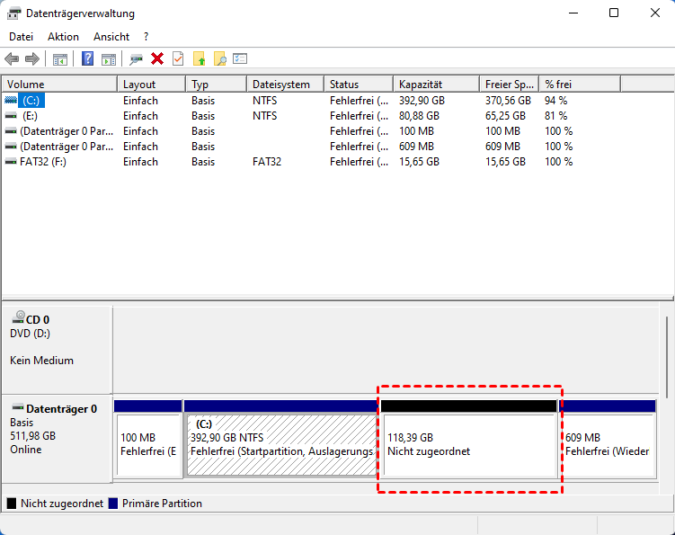
Task: Select the 80,88 GB capacity cell
Action: click(419, 116)
